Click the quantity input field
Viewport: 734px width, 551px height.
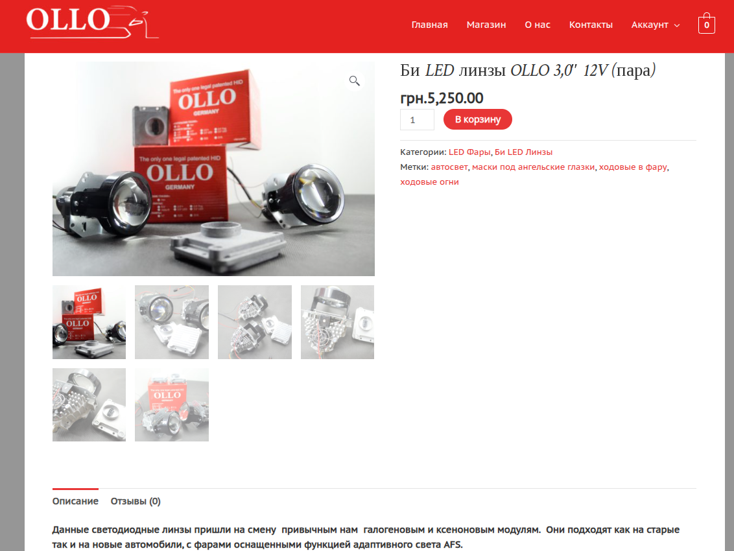pyautogui.click(x=417, y=120)
